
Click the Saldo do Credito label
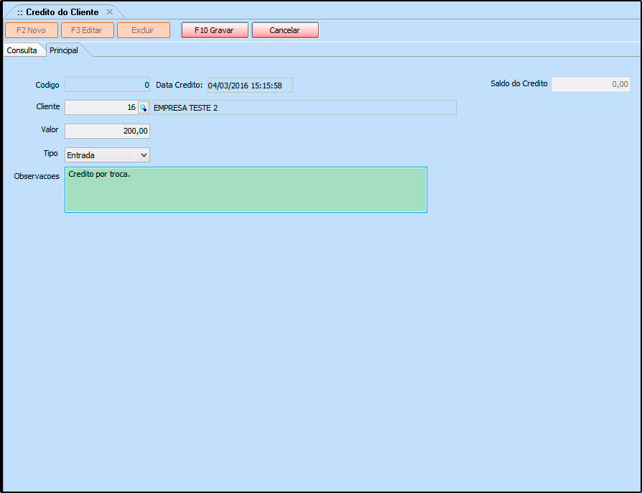point(518,83)
